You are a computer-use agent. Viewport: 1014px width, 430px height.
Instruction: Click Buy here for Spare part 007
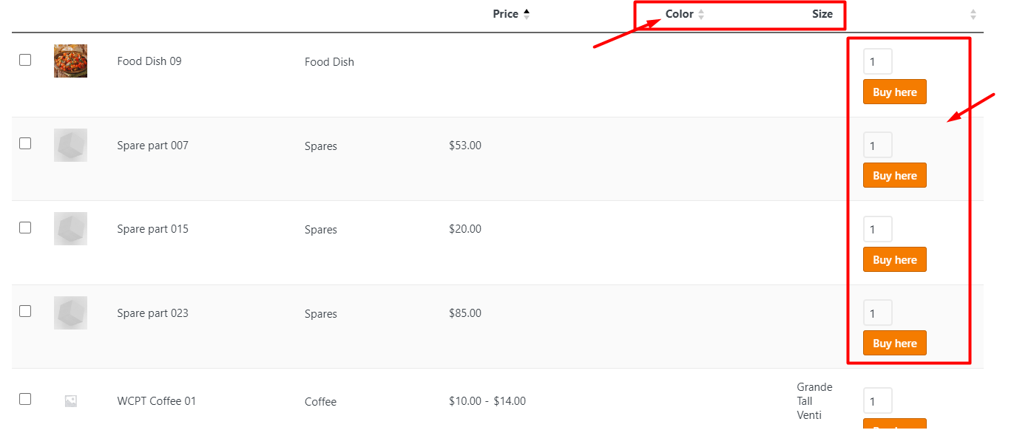[x=894, y=175]
